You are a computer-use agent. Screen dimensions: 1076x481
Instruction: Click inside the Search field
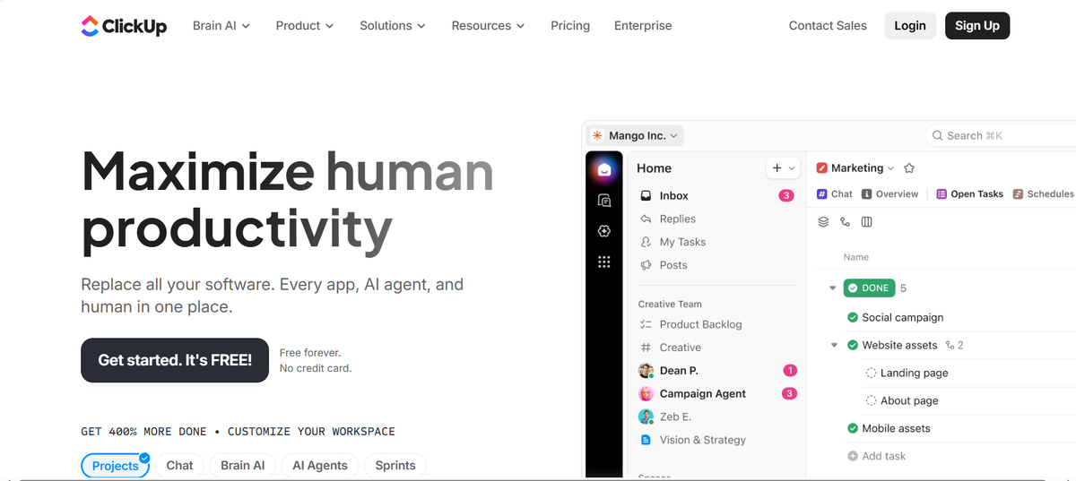coord(1001,135)
